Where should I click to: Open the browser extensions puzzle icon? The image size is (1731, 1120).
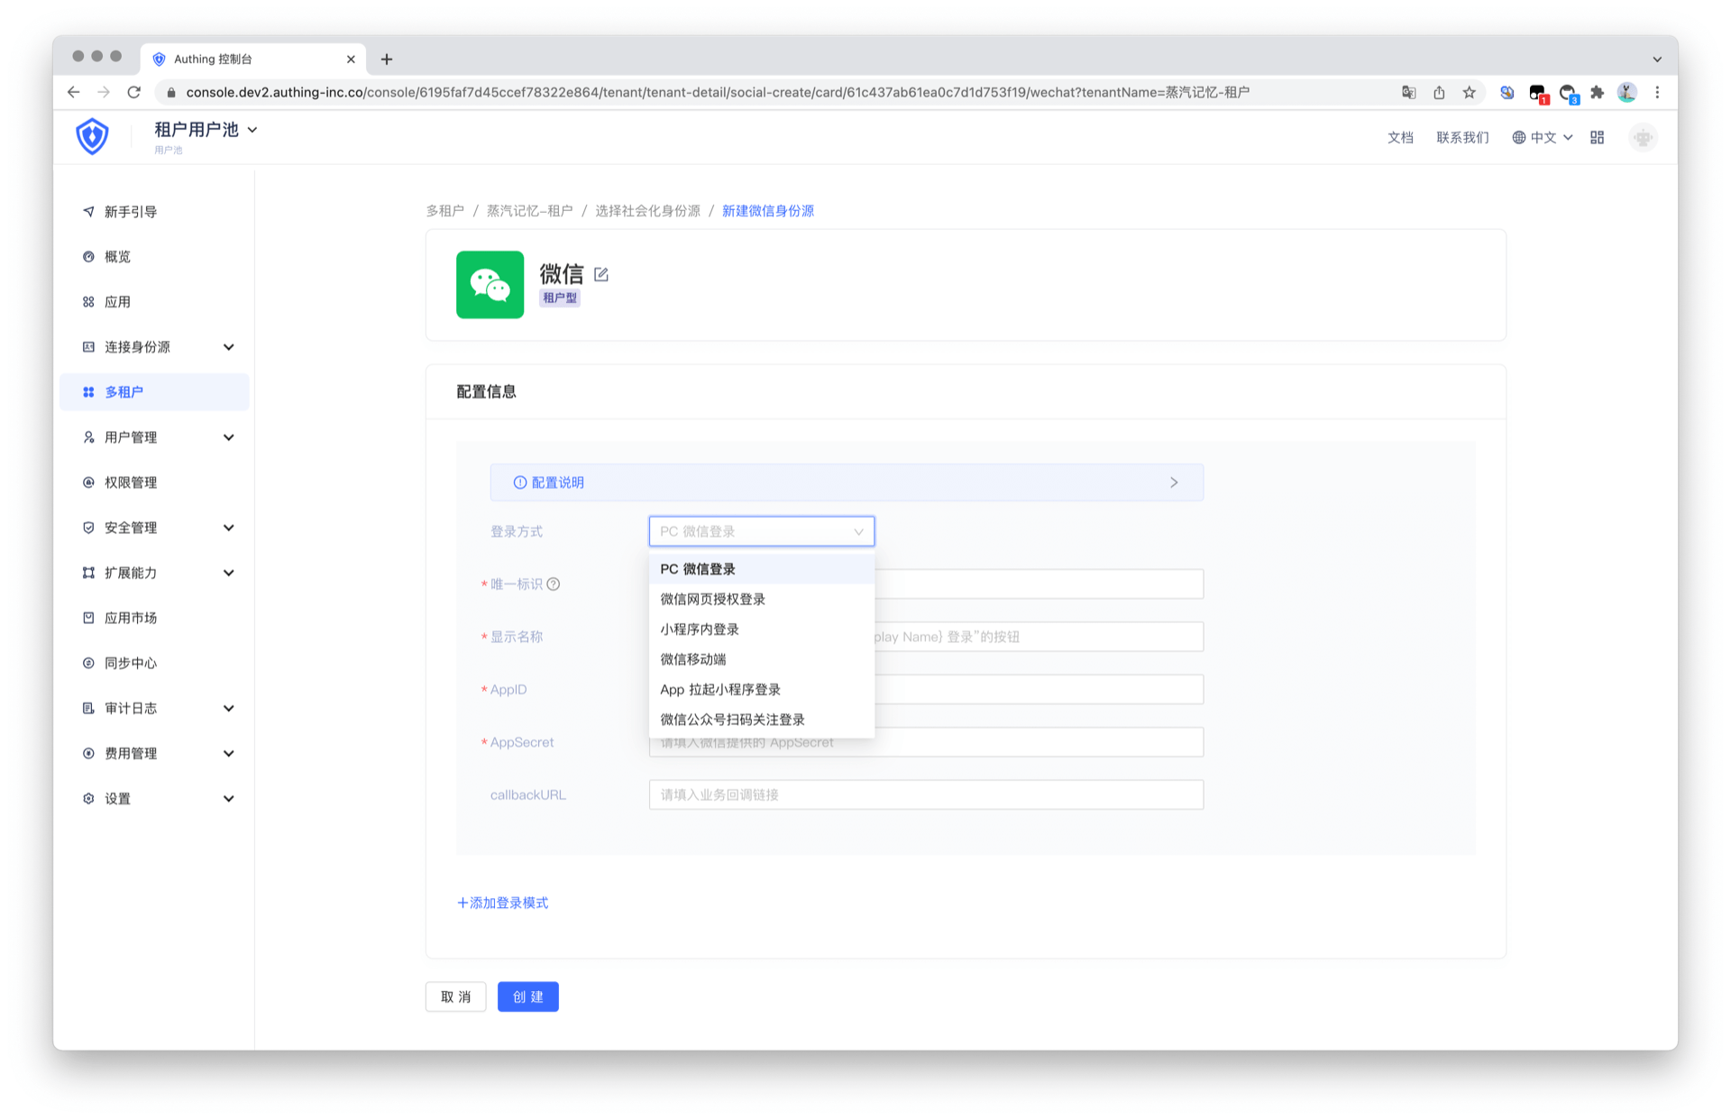point(1597,92)
